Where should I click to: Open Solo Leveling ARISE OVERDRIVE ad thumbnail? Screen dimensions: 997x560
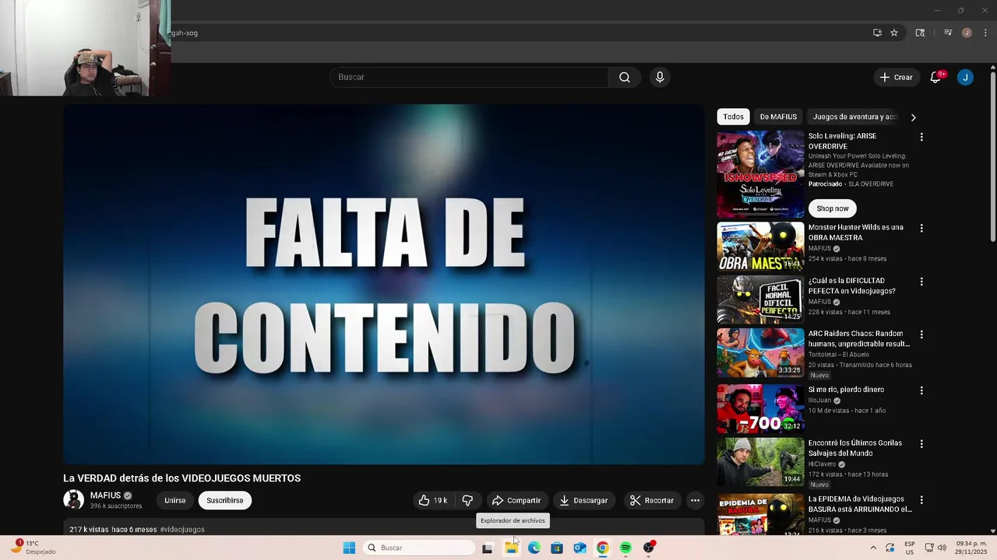pyautogui.click(x=760, y=174)
